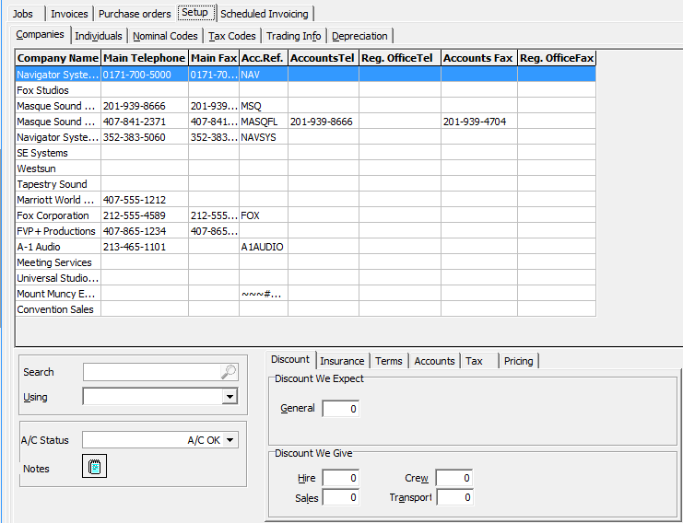Click the Main Telephone column header
This screenshot has height=523, width=683.
click(x=144, y=58)
